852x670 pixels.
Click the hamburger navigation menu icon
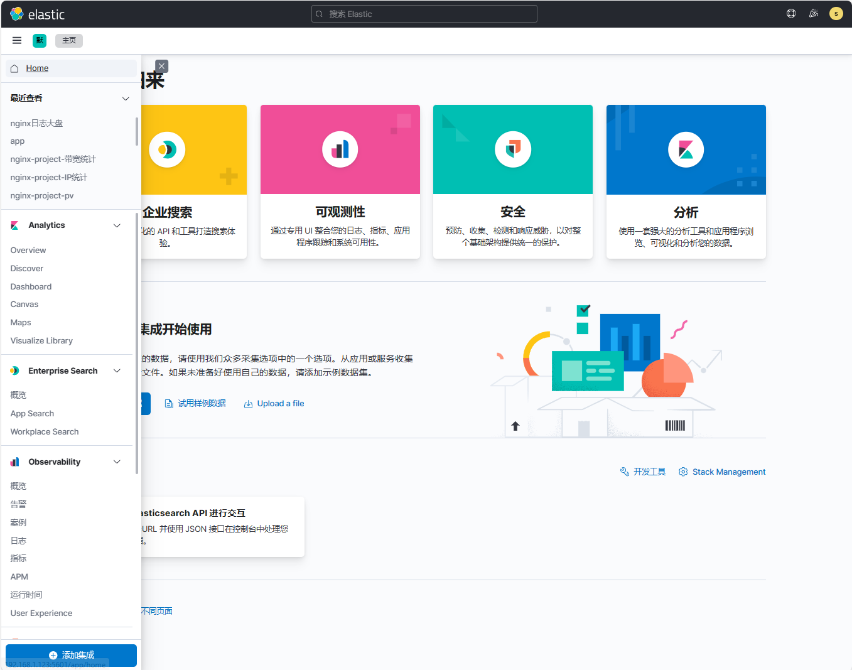click(x=17, y=40)
